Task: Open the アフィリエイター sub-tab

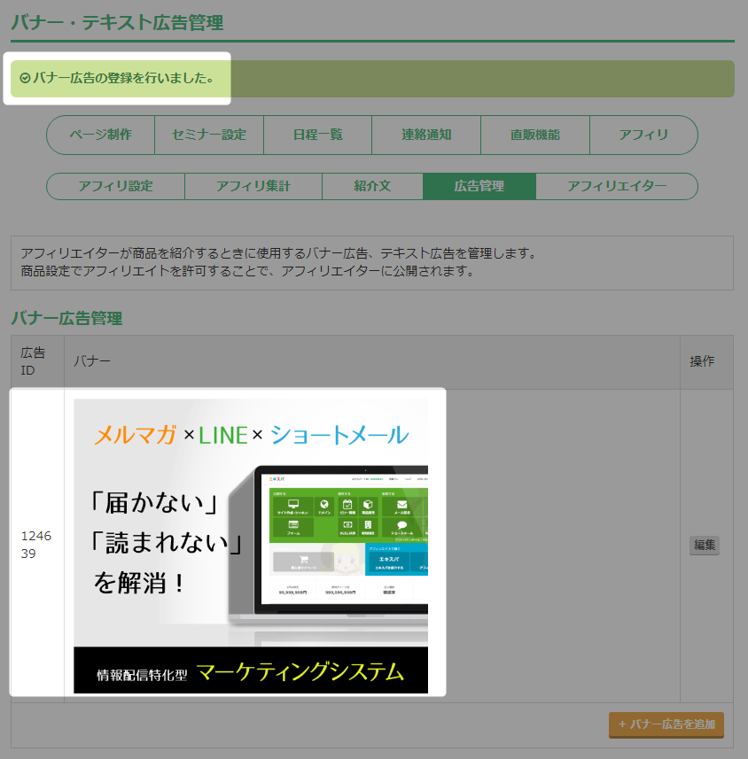Action: click(617, 186)
